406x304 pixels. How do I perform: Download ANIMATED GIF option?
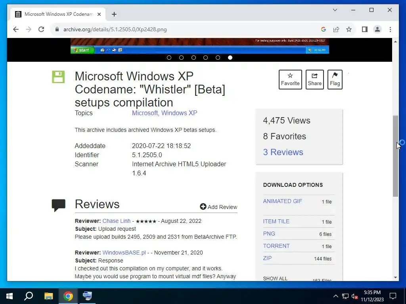click(x=282, y=201)
